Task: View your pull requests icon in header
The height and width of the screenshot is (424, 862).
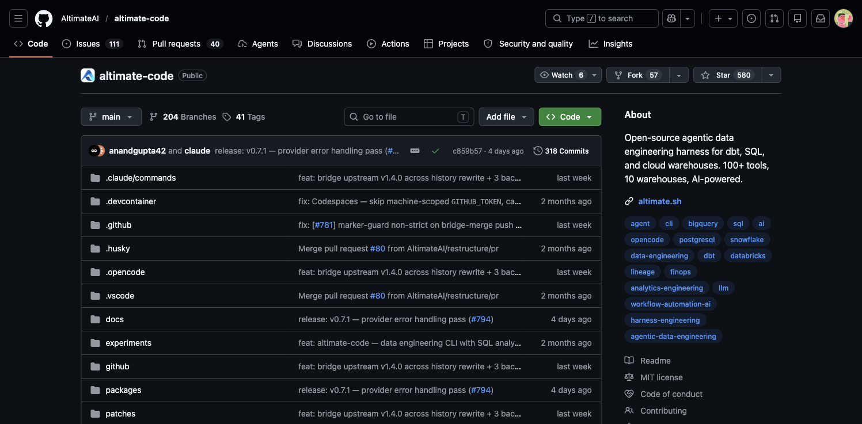Action: (x=774, y=18)
